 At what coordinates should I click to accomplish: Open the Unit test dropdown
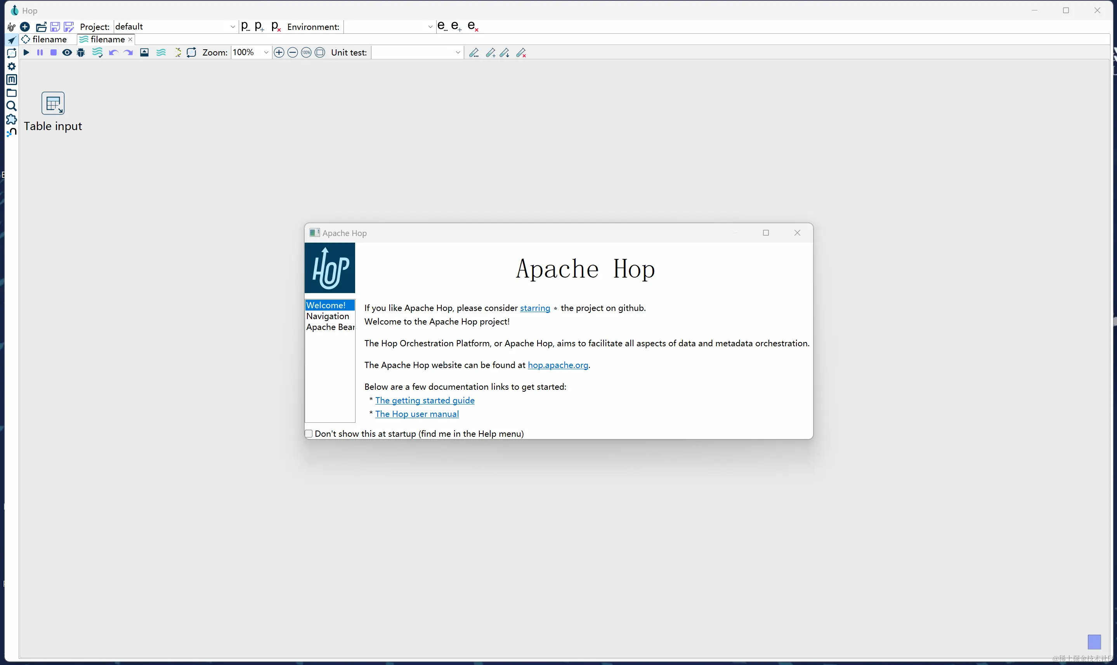click(457, 52)
